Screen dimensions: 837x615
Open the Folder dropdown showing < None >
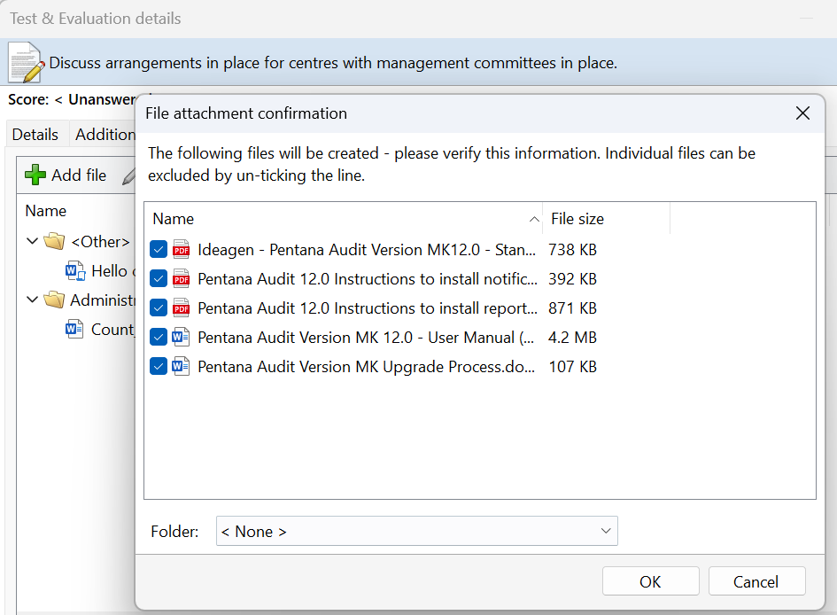coord(417,531)
